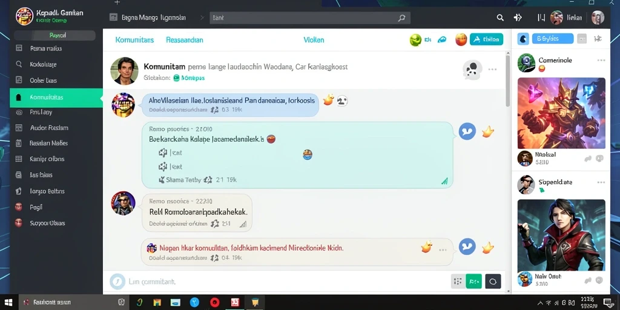Focus the top search field labeled Iant

point(309,18)
